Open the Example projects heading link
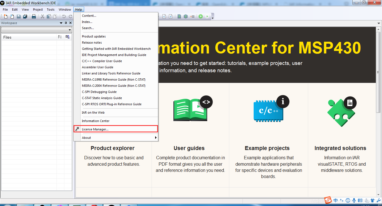The image size is (382, 206). pyautogui.click(x=267, y=148)
